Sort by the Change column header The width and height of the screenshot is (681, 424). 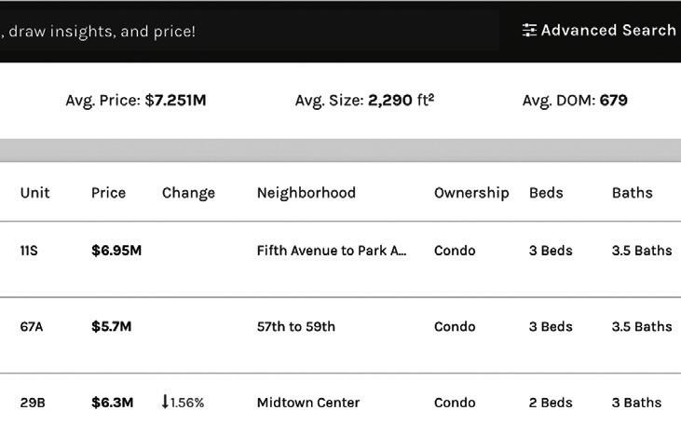(188, 193)
